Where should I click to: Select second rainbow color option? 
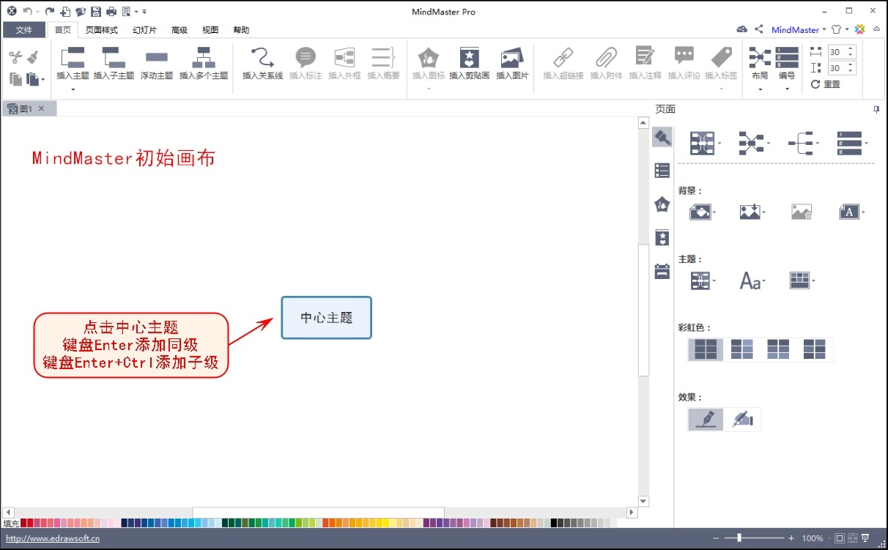tap(742, 349)
